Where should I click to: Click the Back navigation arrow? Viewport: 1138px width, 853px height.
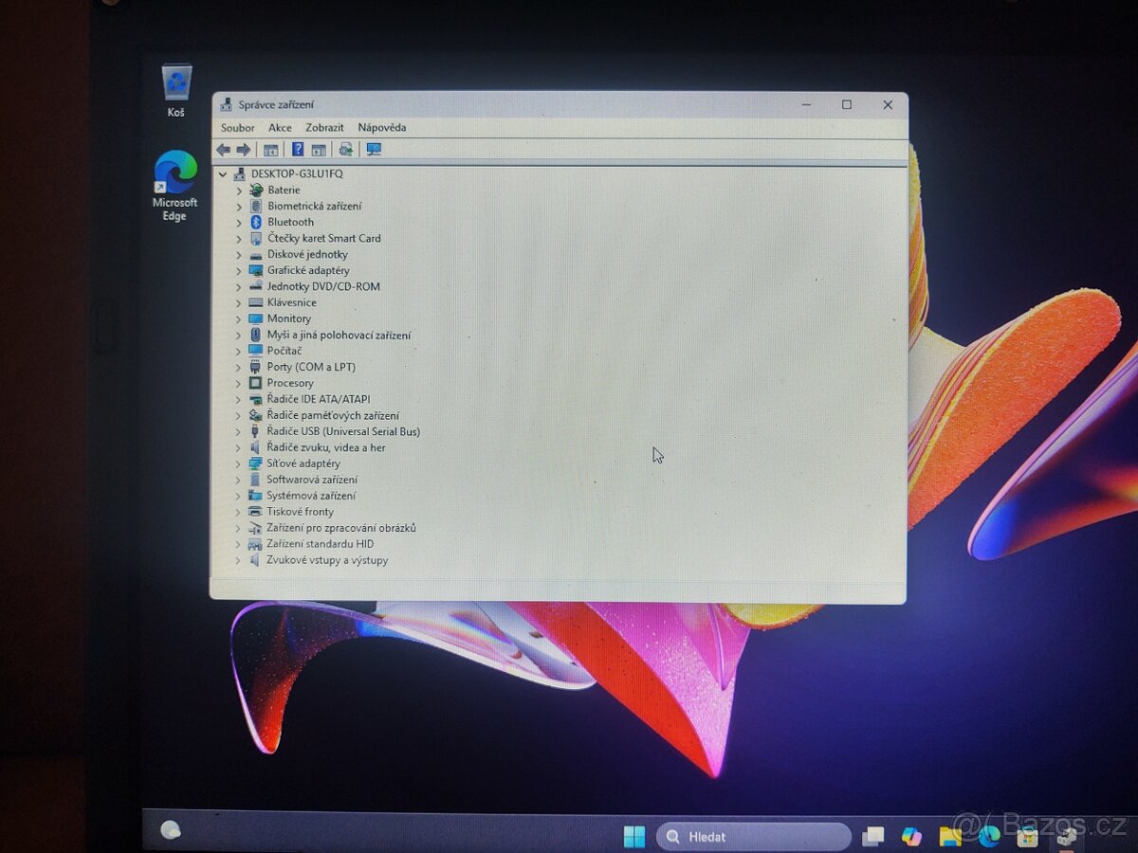[225, 150]
